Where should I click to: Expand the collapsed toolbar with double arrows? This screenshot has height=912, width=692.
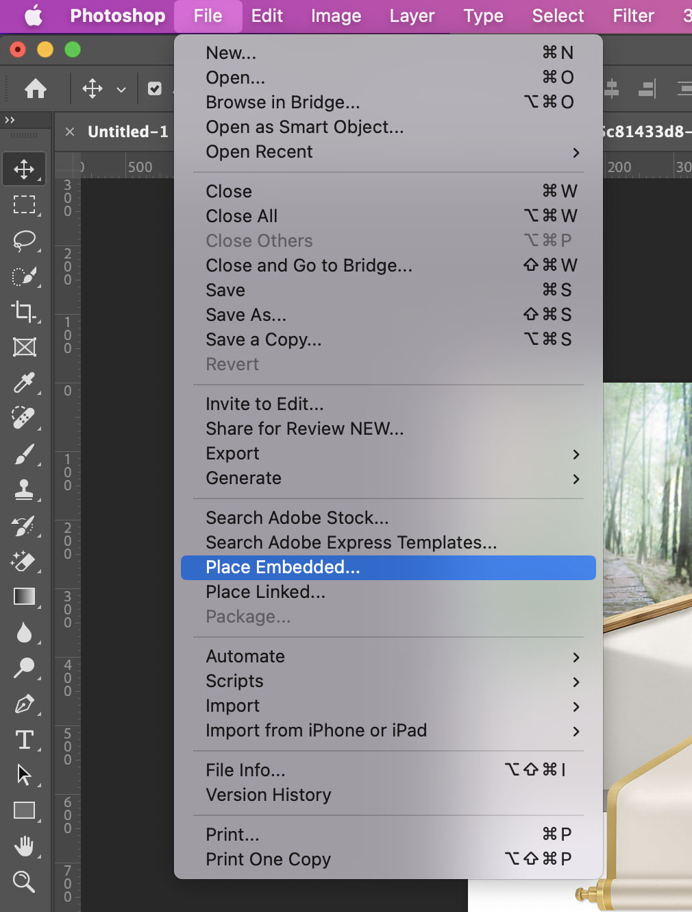coord(10,120)
